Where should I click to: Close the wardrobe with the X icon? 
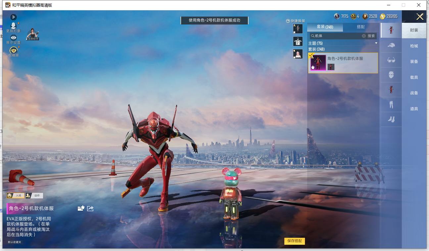(420, 17)
